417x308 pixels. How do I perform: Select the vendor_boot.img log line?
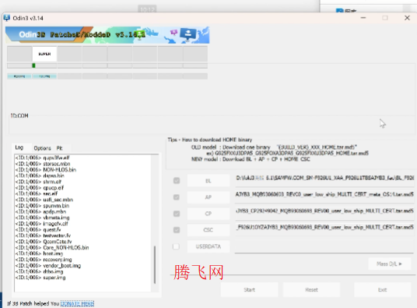[x=48, y=266]
